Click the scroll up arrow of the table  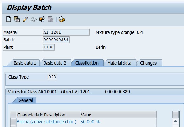pyautogui.click(x=176, y=121)
